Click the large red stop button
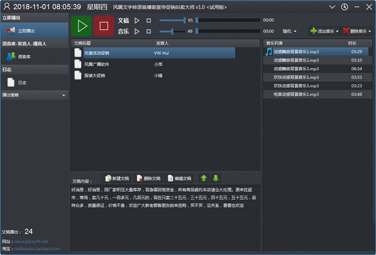The height and width of the screenshot is (255, 376). coord(103,26)
